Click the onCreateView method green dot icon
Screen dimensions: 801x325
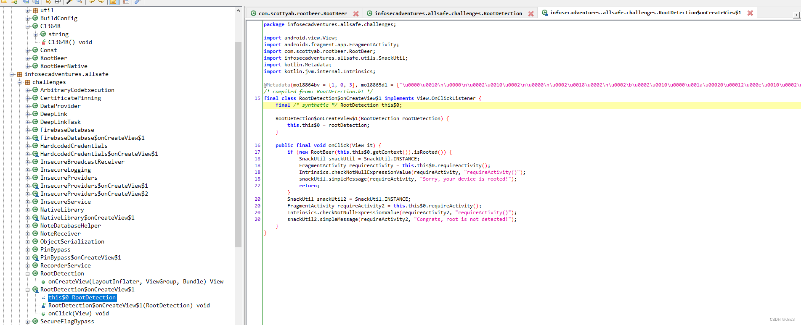[x=43, y=282]
